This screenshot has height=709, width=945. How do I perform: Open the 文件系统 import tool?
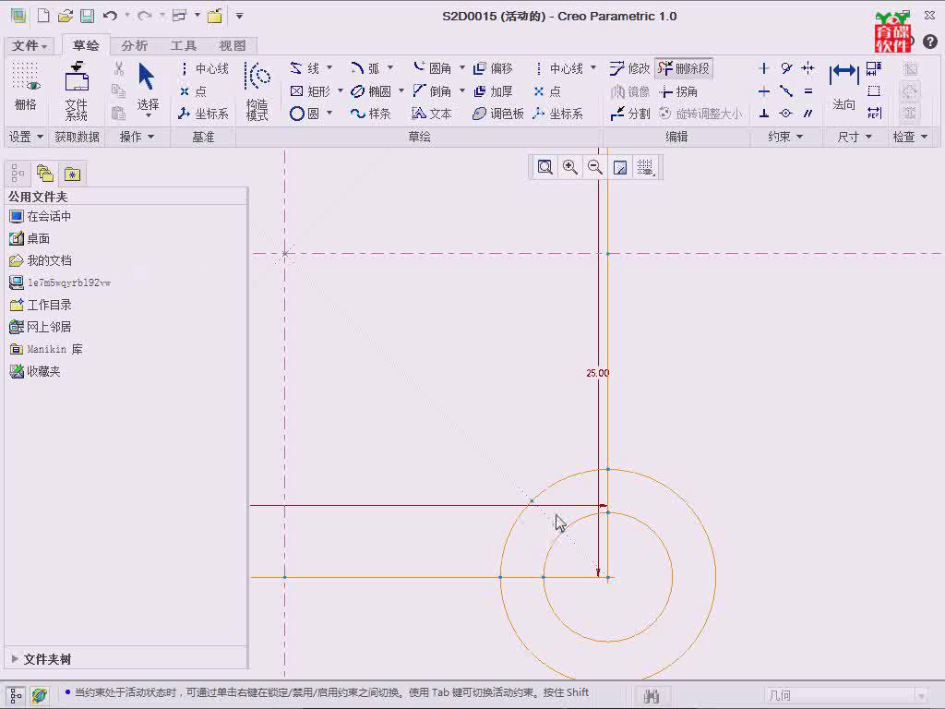[x=77, y=91]
